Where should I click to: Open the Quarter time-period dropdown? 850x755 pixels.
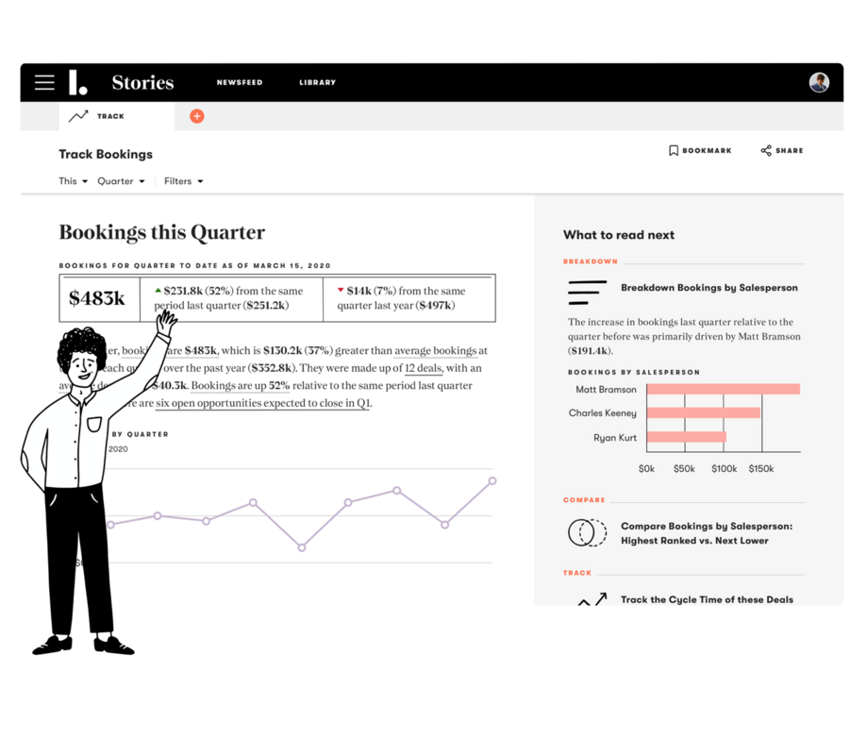click(120, 180)
